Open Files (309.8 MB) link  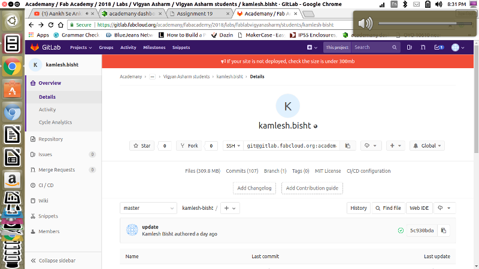[202, 171]
